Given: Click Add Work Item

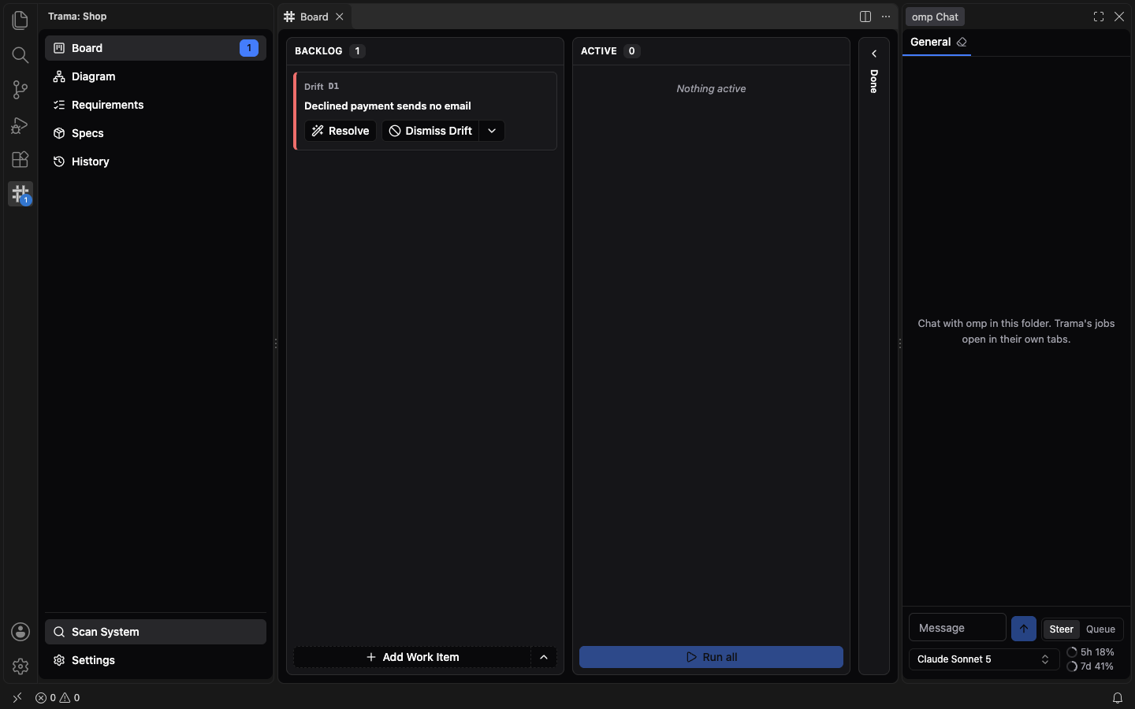Looking at the screenshot, I should [412, 657].
